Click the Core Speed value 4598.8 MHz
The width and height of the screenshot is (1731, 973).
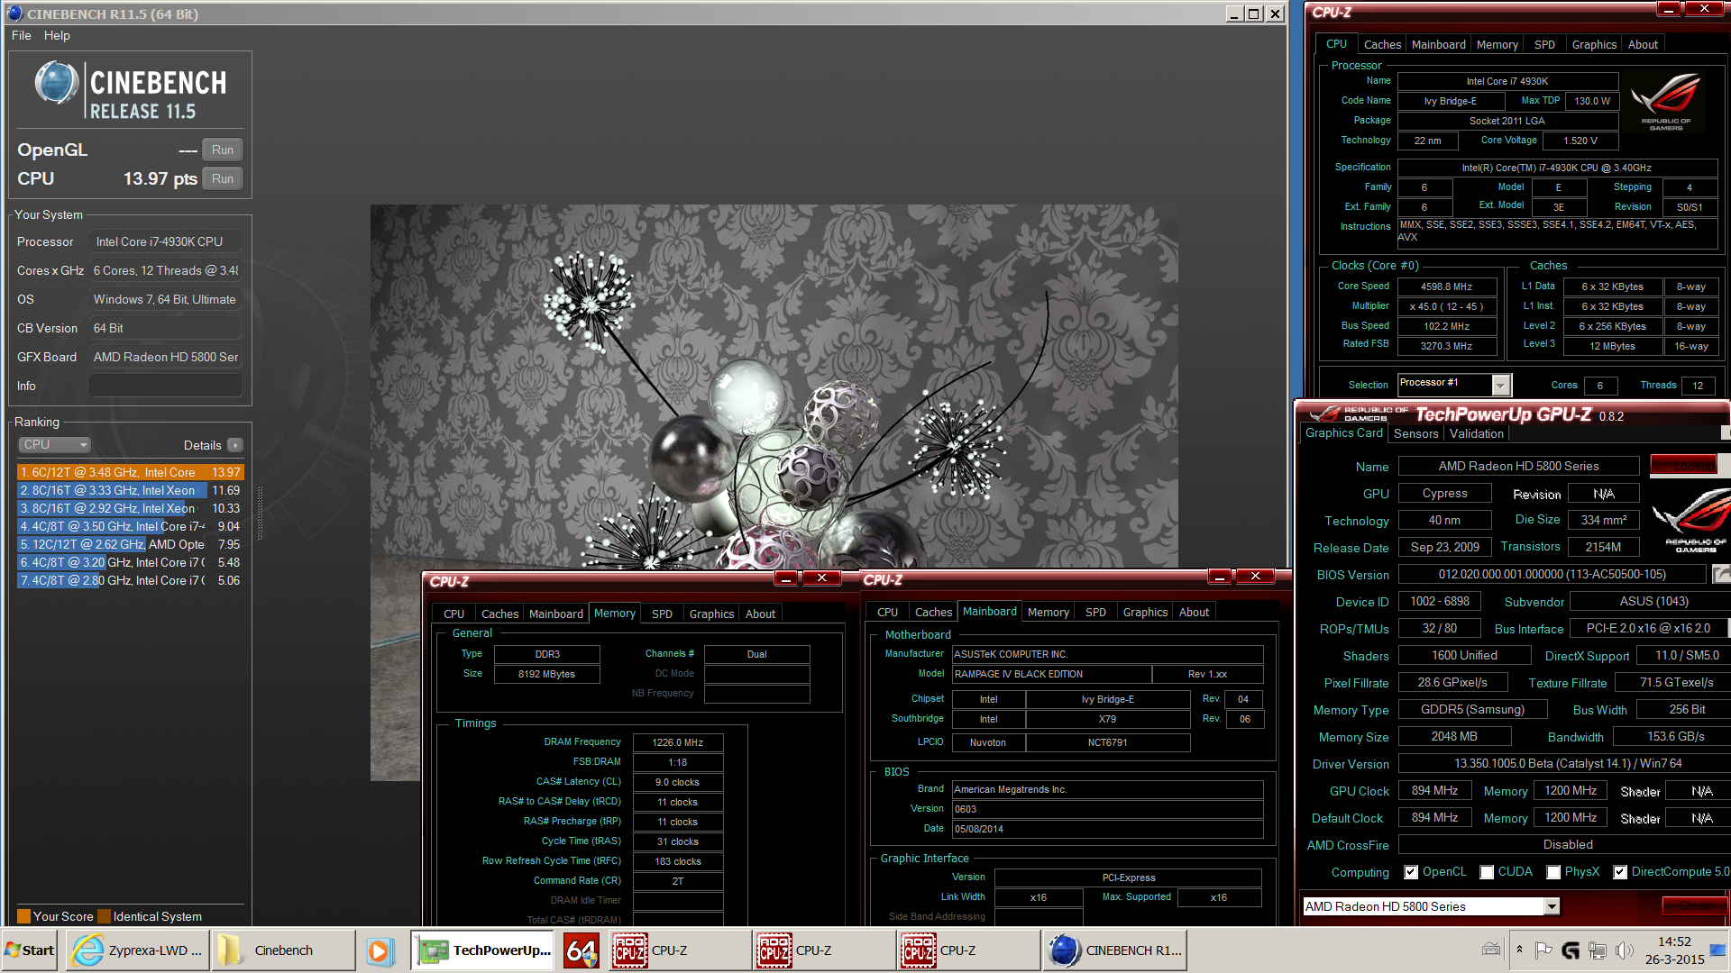1446,286
